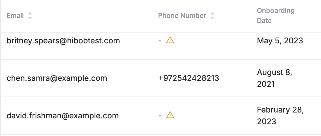
Task: Open david.frishman@example.com email
Action: (x=63, y=116)
